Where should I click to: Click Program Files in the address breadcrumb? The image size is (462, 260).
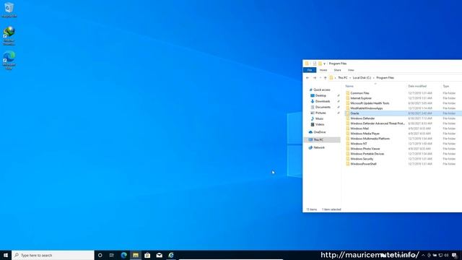[385, 78]
